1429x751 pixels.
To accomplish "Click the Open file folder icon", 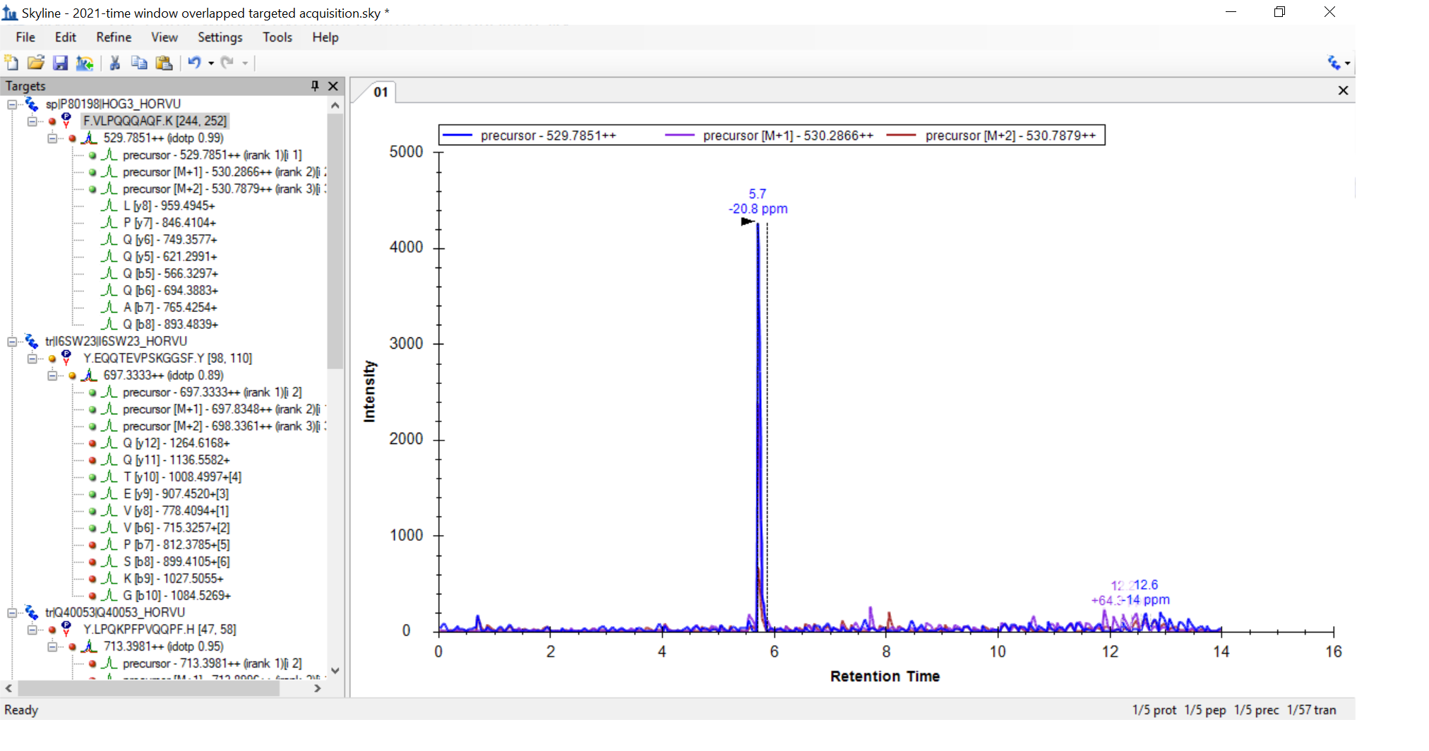I will tap(35, 63).
